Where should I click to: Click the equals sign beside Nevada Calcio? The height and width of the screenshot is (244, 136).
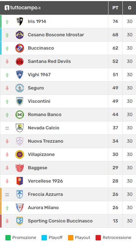pos(7,128)
